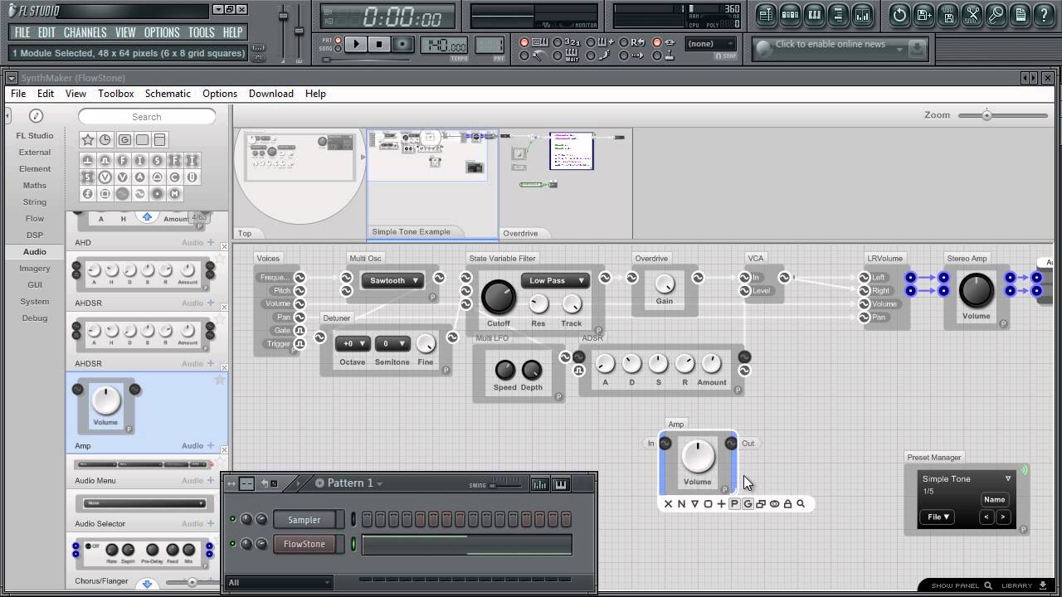Open the File dropdown in Preset Manager
Viewport: 1062px width, 597px height.
936,517
